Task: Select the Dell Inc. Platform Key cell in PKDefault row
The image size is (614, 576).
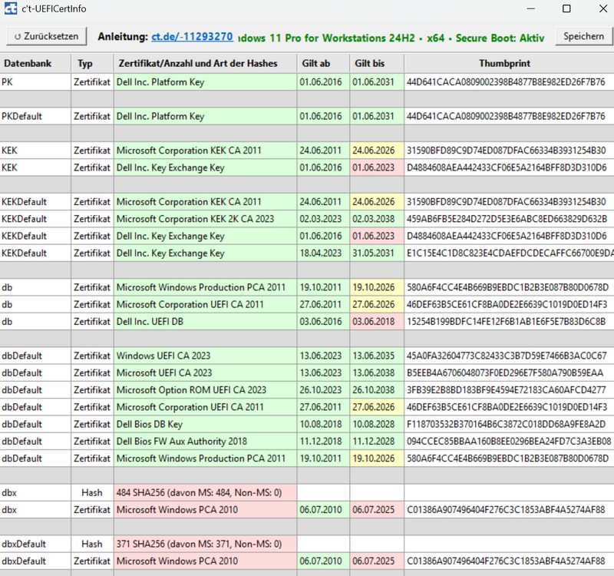Action: pyautogui.click(x=205, y=117)
